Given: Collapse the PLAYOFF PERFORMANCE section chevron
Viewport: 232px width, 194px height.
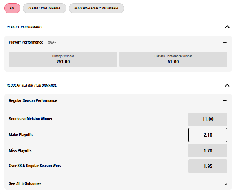Looking at the screenshot, I should pos(227,27).
